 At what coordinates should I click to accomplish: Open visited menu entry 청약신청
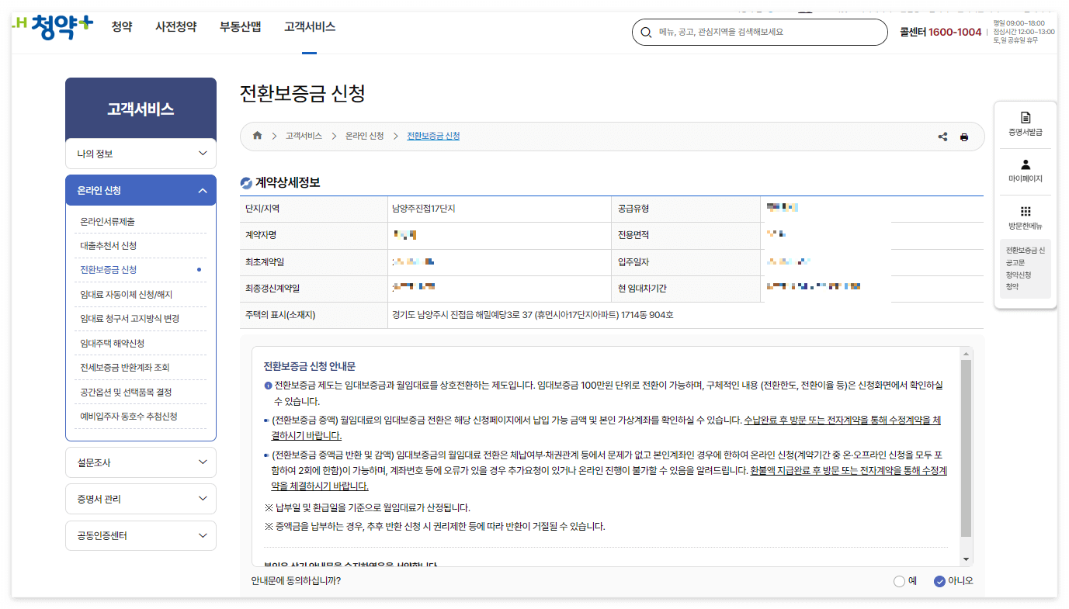point(1019,275)
